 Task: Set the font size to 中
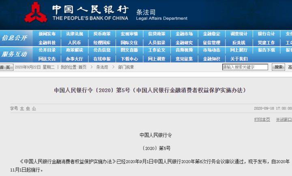pyautogui.click(x=28, y=108)
